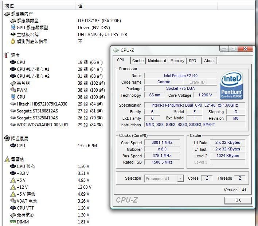Click the Package value Socket 775 LGA
Viewport: 258px width, 226px height.
pyautogui.click(x=180, y=88)
